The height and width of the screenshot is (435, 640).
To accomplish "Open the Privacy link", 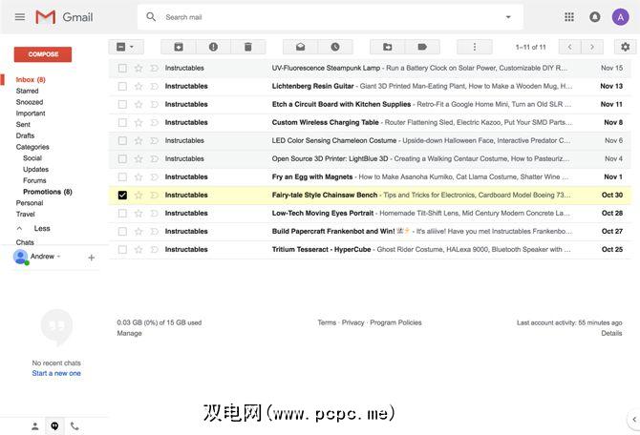I will pos(352,322).
